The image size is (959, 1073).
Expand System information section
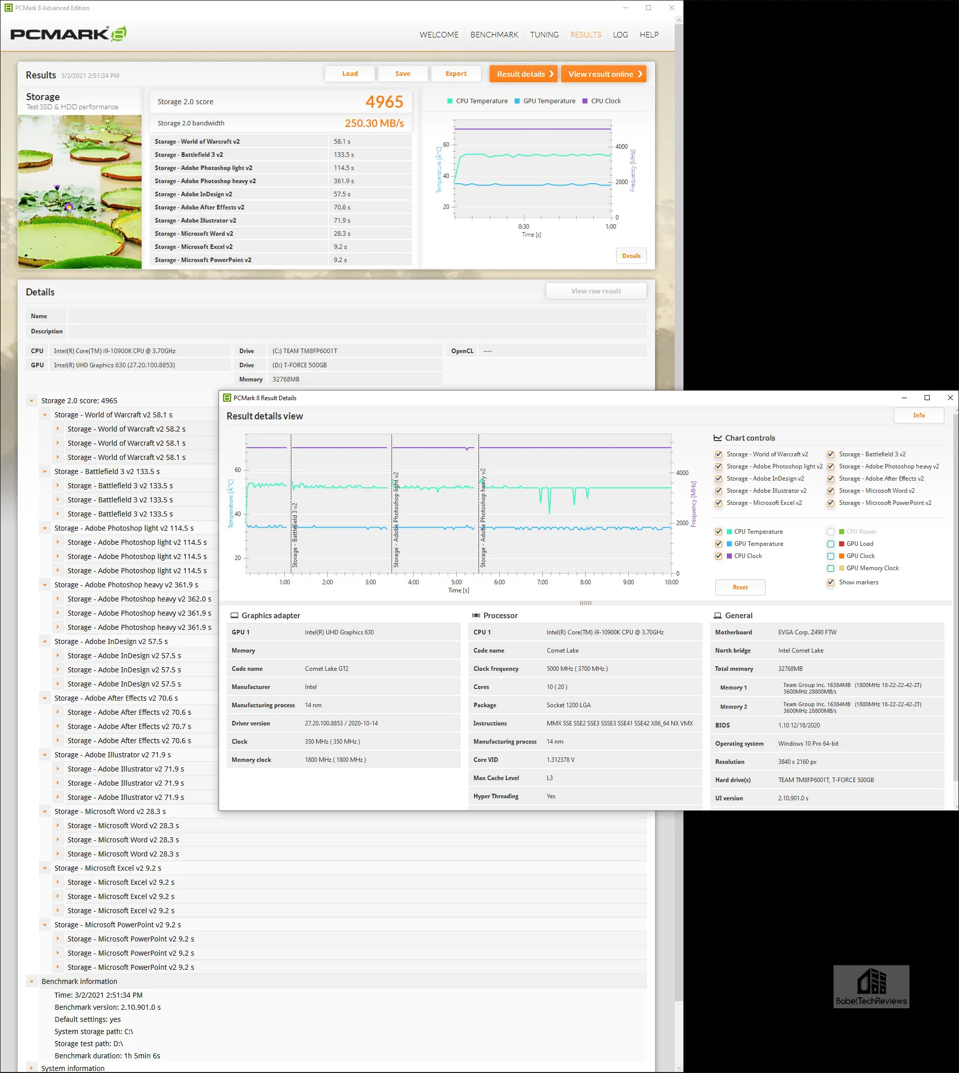(x=32, y=1068)
